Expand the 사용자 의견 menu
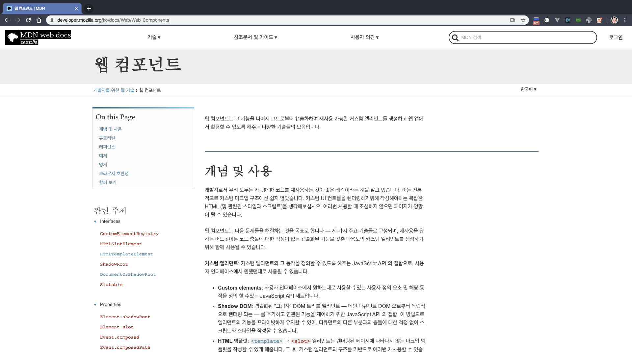This screenshot has width=632, height=355. [x=364, y=37]
